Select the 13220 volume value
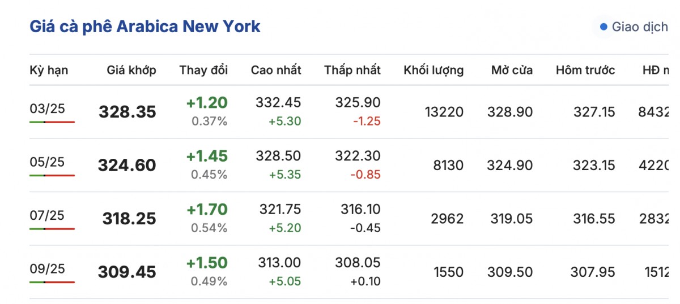The width and height of the screenshot is (680, 304). [444, 112]
